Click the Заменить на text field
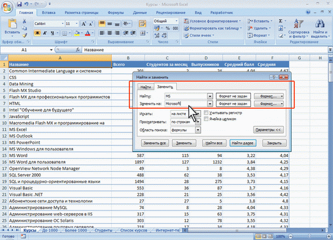 pos(186,104)
